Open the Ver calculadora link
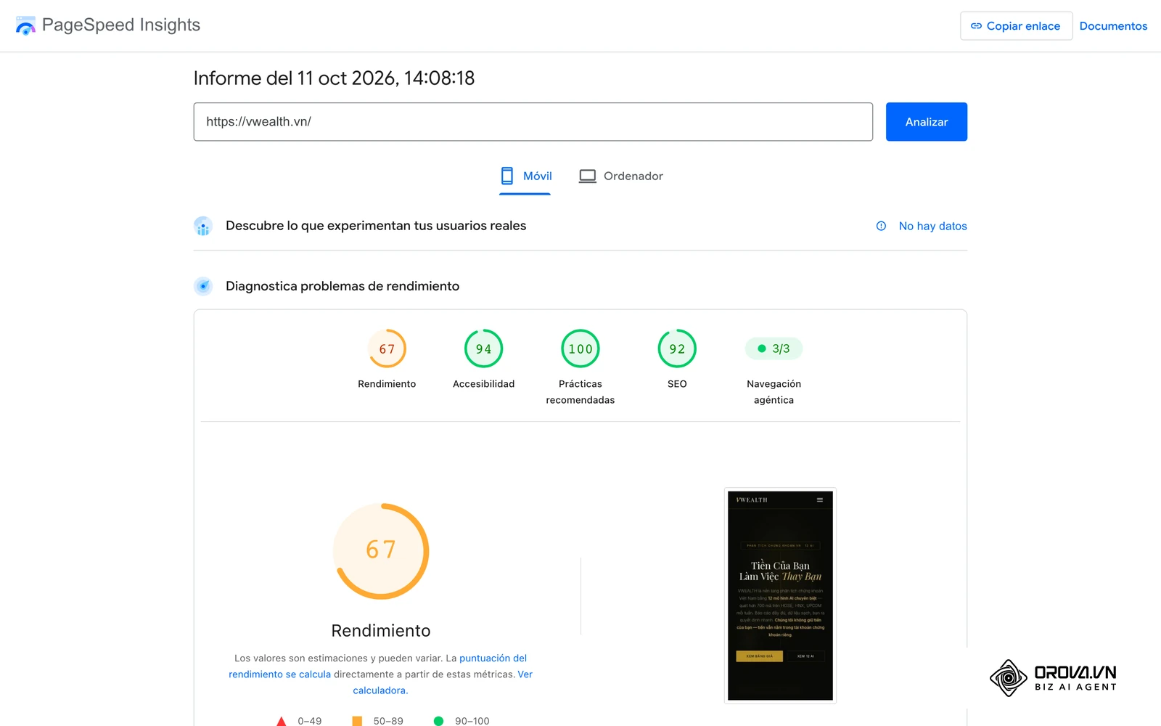Screen dimensions: 1161x726 pos(443,682)
